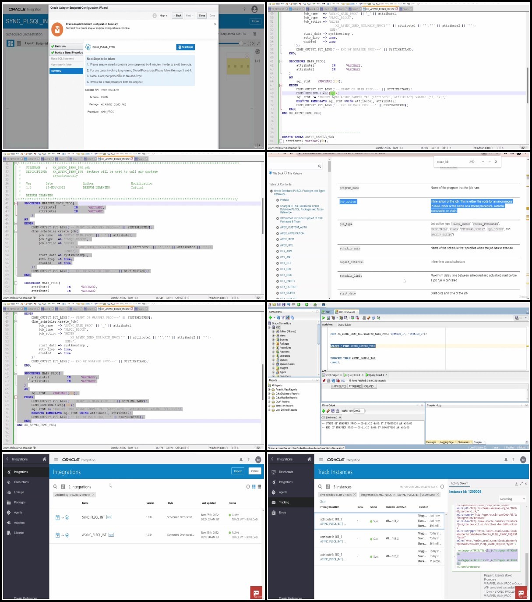The width and height of the screenshot is (532, 602).
Task: Open the CTX_DDL documentation link
Action: pos(286,269)
